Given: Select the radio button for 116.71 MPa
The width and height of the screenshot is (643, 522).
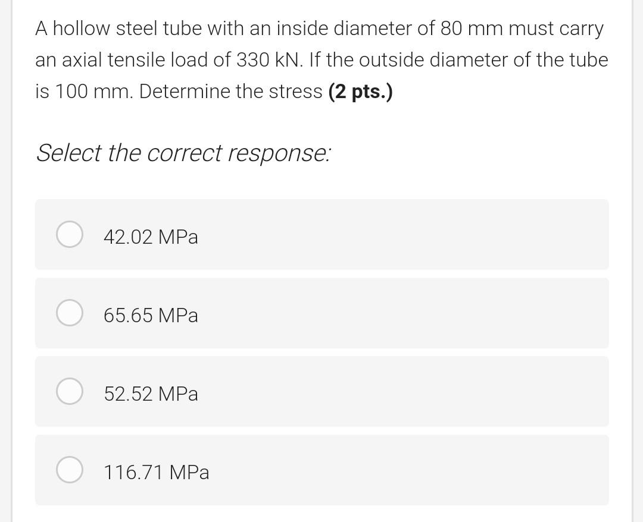Looking at the screenshot, I should (x=69, y=470).
